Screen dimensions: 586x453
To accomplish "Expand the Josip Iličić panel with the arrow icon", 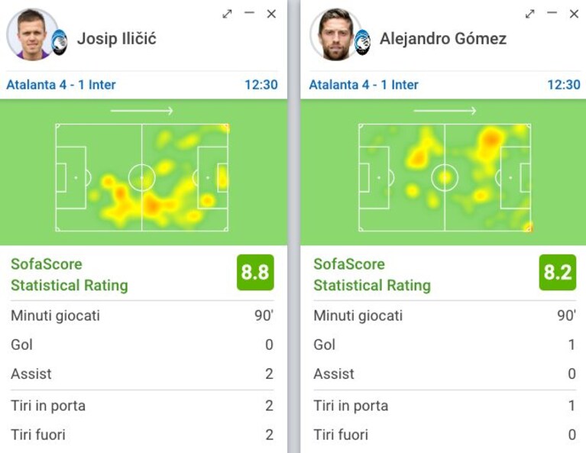I will click(227, 14).
